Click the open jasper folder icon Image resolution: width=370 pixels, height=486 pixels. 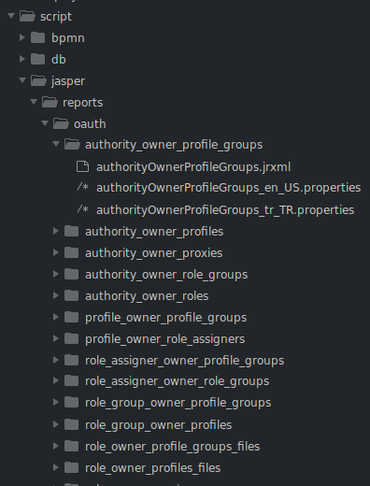[x=38, y=80]
